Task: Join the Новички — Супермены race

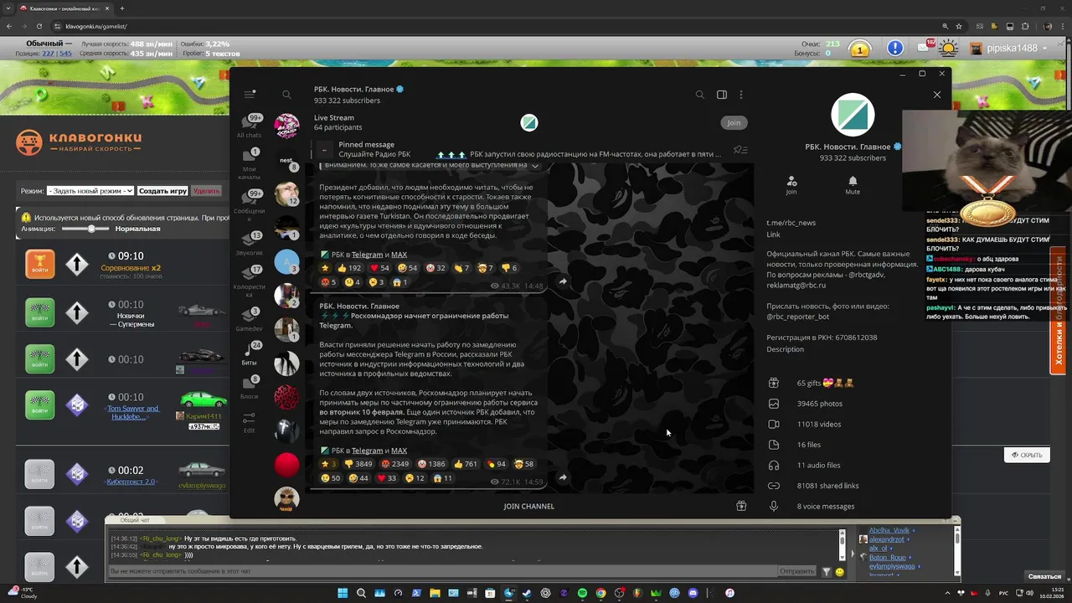Action: tap(39, 312)
